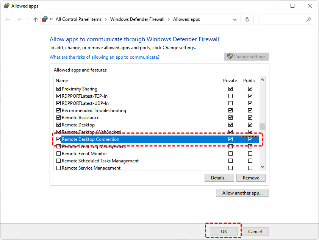Uncheck Private for Remote Desktop
The image size is (319, 240).
pos(230,125)
